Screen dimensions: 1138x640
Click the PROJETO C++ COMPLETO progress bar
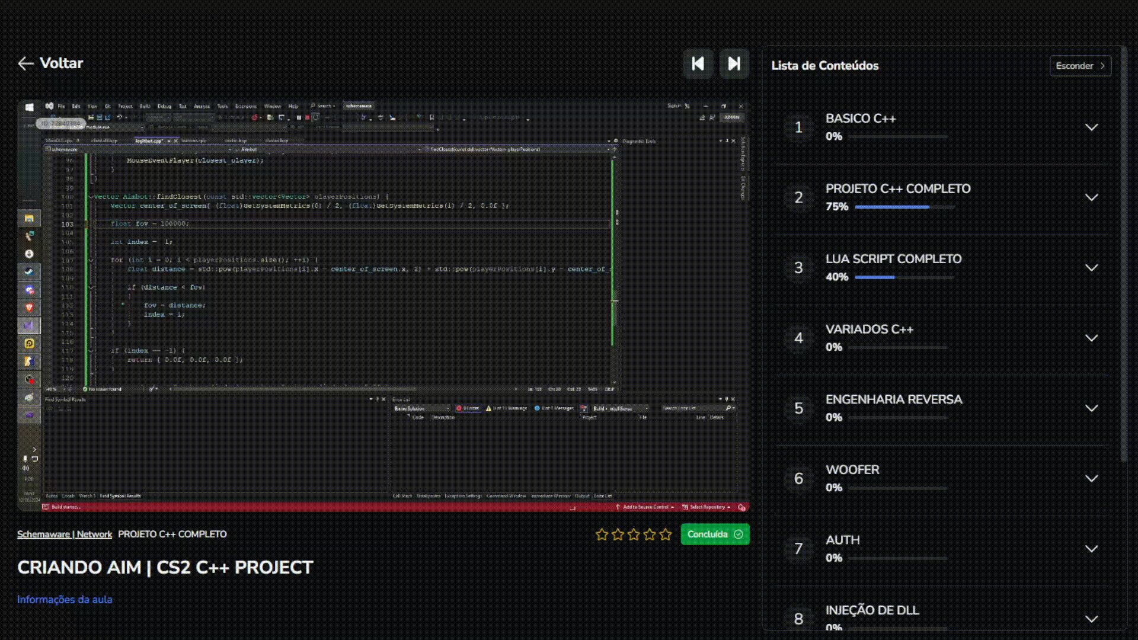[x=904, y=207]
